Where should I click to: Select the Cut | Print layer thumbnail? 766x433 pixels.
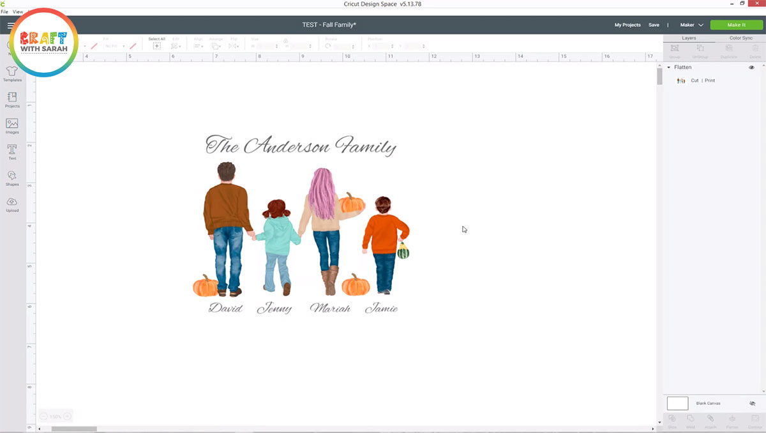(681, 80)
